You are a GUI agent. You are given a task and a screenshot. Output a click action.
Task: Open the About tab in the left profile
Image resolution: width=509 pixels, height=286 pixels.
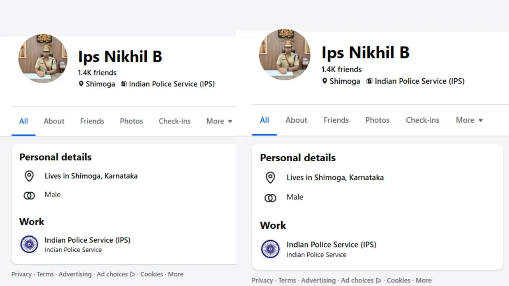[54, 121]
